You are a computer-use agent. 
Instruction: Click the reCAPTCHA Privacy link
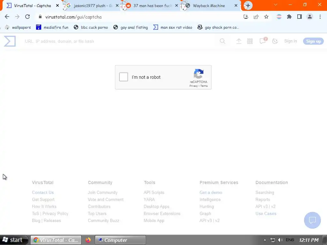point(194,86)
